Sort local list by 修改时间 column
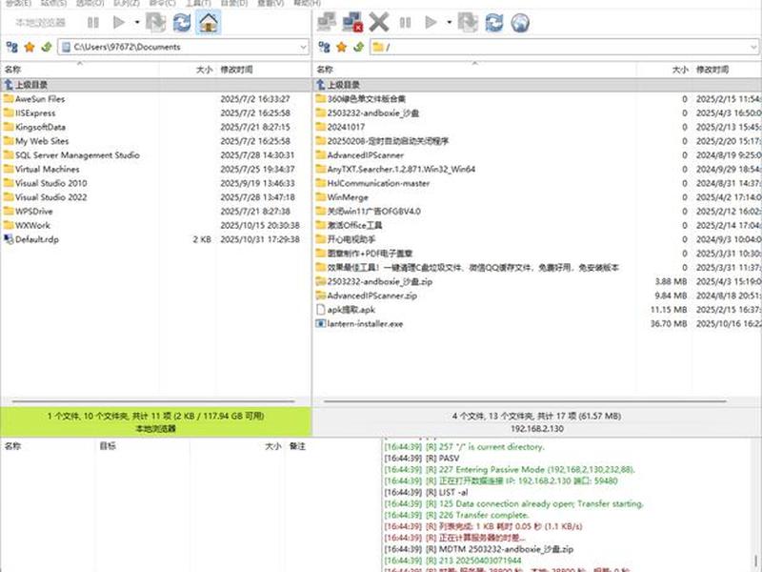 pos(263,70)
